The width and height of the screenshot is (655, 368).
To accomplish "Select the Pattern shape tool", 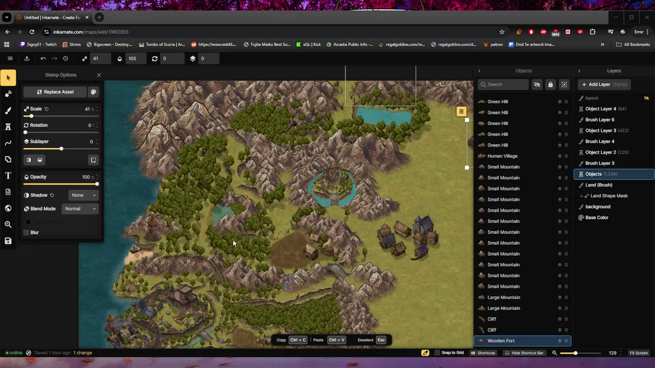I will [8, 159].
